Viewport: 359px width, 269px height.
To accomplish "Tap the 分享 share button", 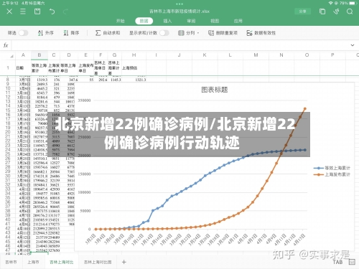I will [x=302, y=11].
